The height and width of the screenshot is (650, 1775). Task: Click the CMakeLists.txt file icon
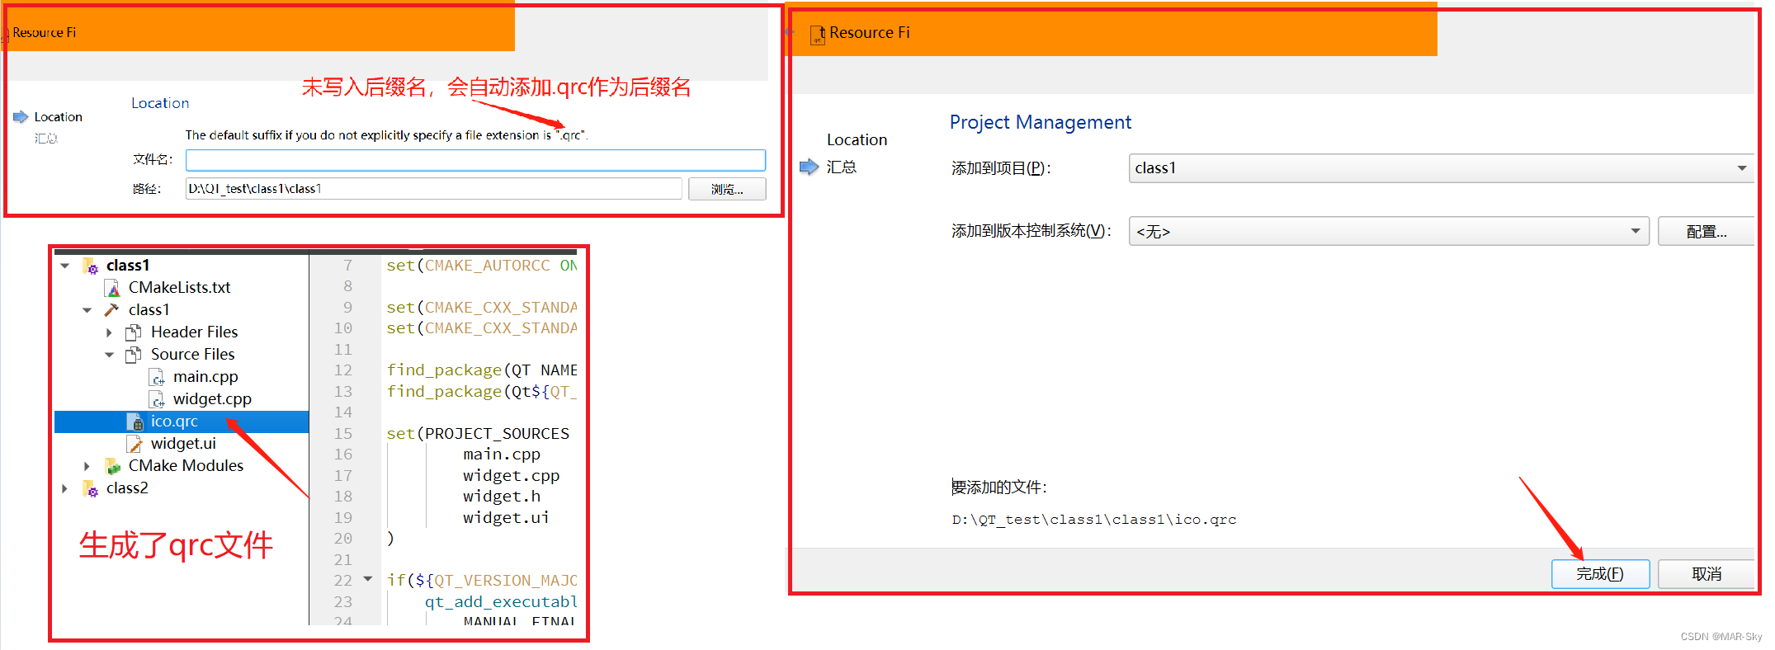pyautogui.click(x=113, y=288)
